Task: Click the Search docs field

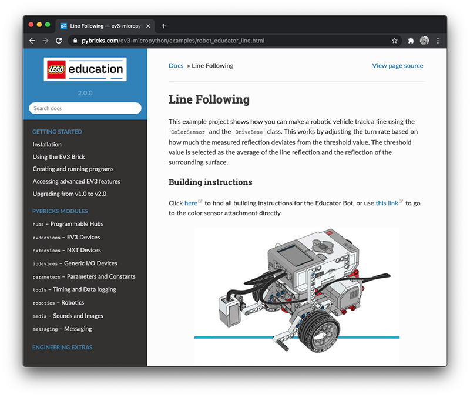Action: (x=85, y=108)
